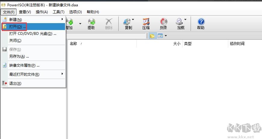This screenshot has height=139, width=262.
Task: Click the path address field
Action: click(x=106, y=36)
